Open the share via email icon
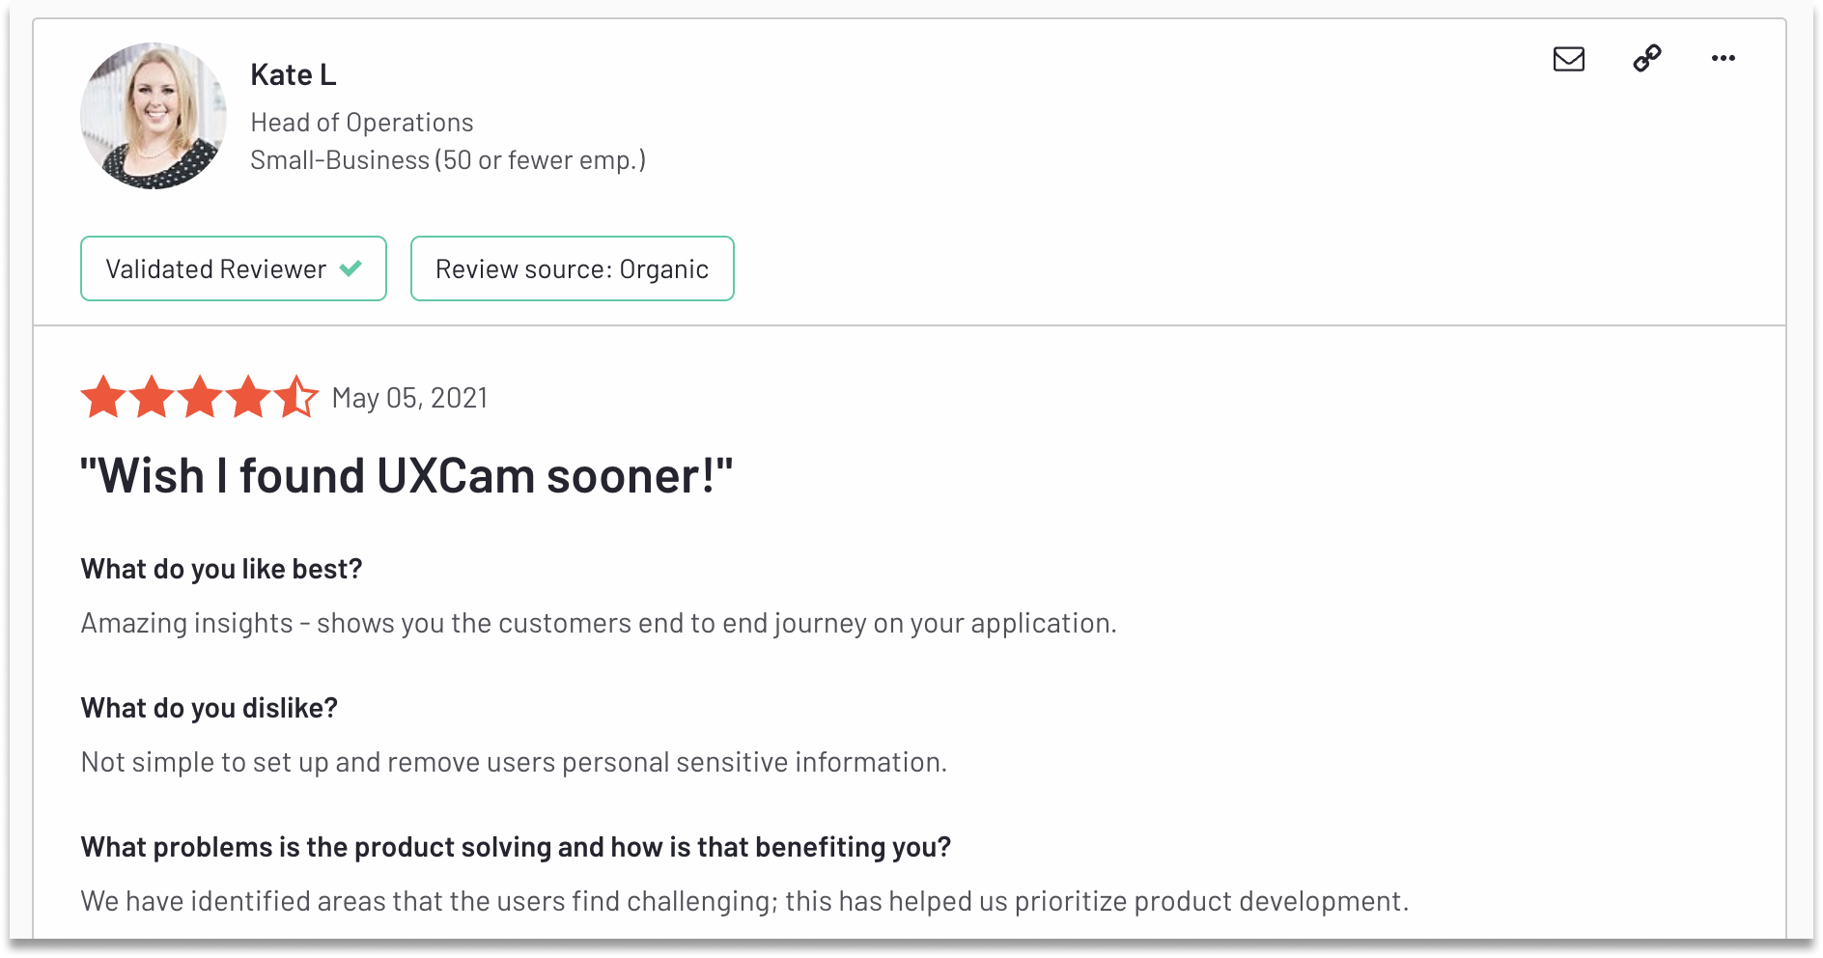The width and height of the screenshot is (1823, 958). click(1568, 59)
